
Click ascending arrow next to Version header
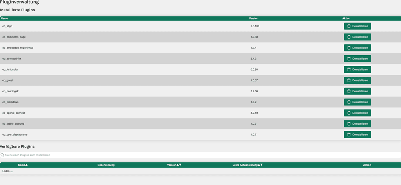coord(178,165)
